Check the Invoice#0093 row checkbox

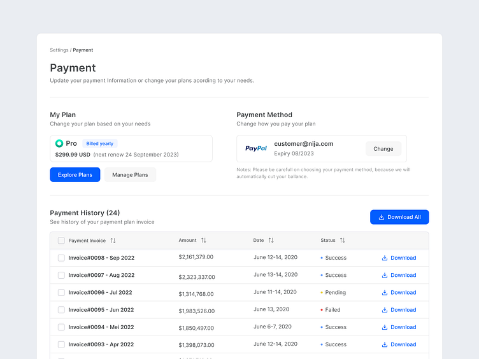(61, 344)
